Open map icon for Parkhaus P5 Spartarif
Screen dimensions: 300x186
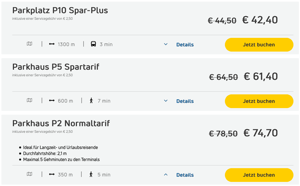click(x=29, y=100)
